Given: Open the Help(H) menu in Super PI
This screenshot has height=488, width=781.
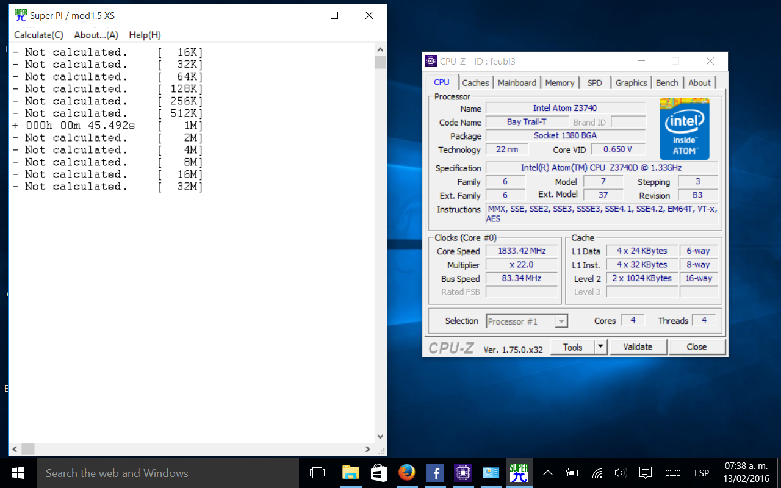Looking at the screenshot, I should tap(145, 35).
